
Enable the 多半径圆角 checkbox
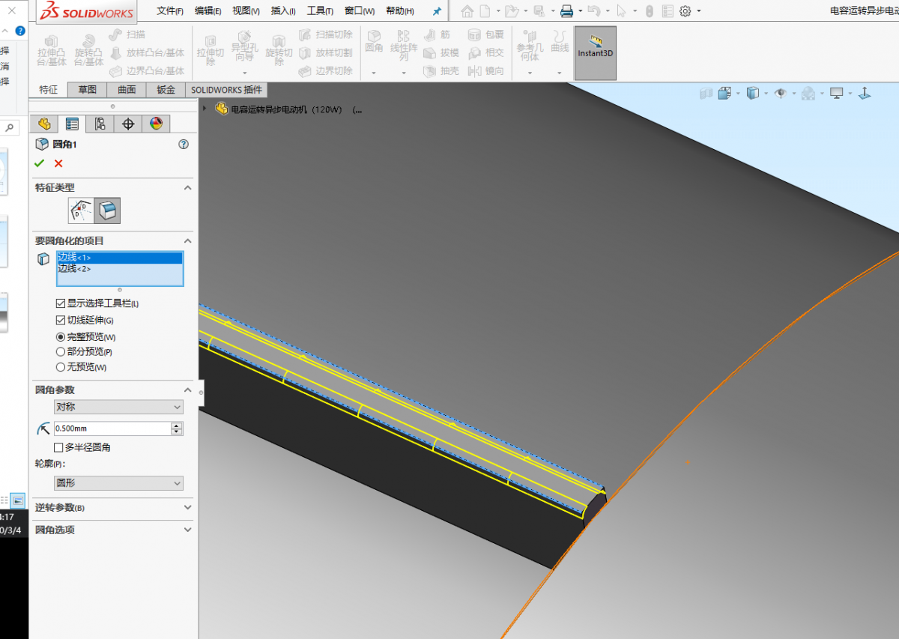pyautogui.click(x=59, y=447)
